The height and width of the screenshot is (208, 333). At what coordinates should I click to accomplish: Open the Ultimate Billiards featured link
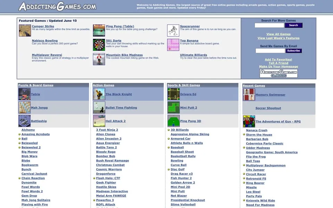tap(194, 55)
